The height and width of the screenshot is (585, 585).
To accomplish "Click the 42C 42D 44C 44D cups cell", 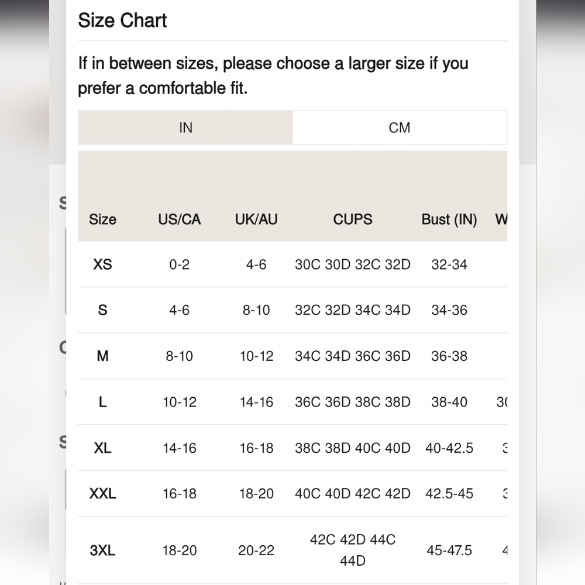I will [x=353, y=550].
